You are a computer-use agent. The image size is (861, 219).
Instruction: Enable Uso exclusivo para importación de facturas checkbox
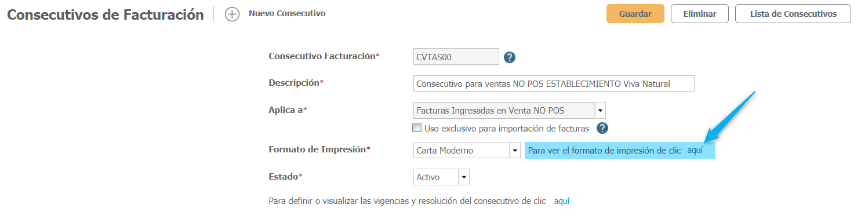[416, 127]
